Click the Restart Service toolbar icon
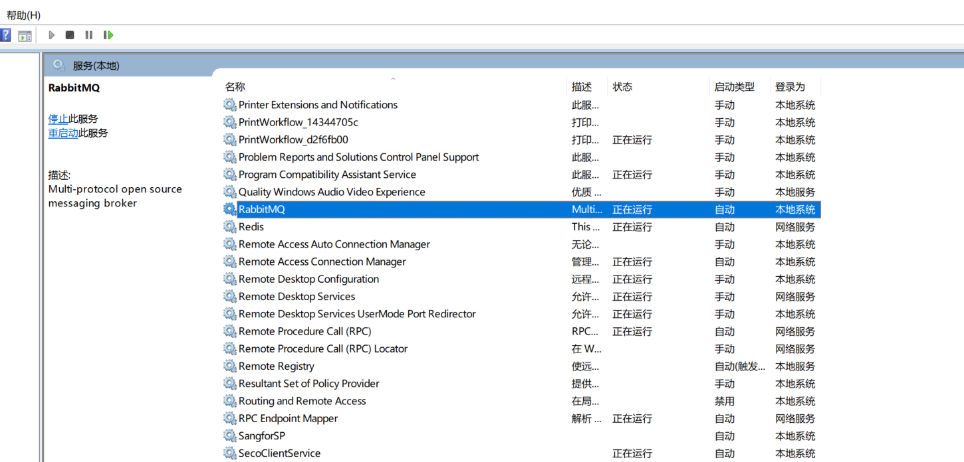The width and height of the screenshot is (964, 462). [x=108, y=35]
